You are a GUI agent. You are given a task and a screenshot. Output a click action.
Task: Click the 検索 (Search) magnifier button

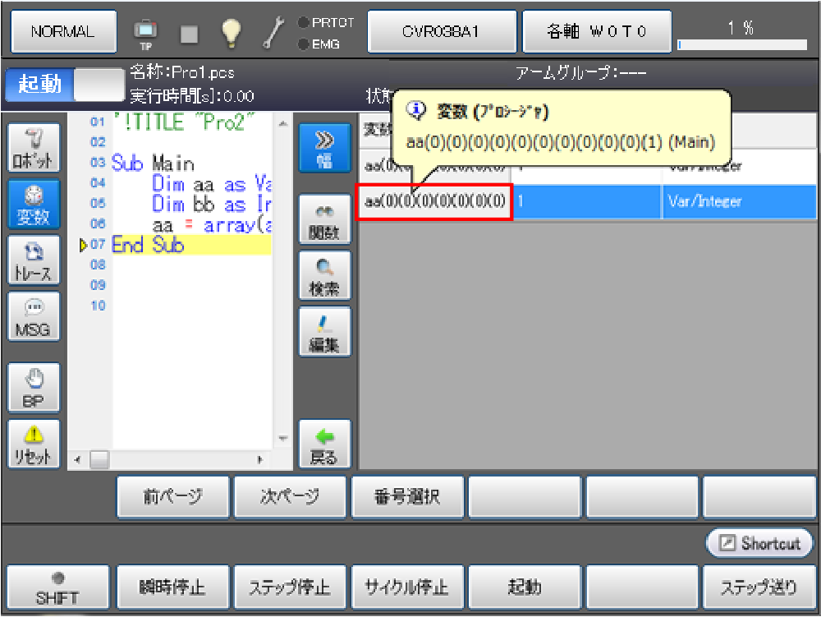[x=324, y=276]
